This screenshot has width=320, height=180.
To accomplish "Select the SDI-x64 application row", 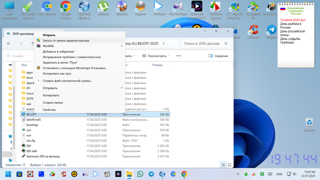I will [95, 151].
